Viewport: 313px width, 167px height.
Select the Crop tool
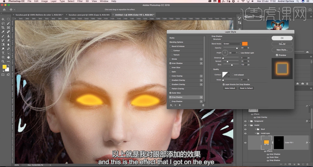(x=3, y=28)
